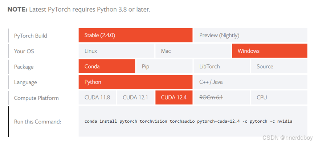
Task: Select Windows operating system option
Action: coord(270,51)
